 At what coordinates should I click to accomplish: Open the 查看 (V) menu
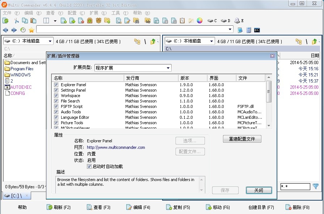coord(55,13)
